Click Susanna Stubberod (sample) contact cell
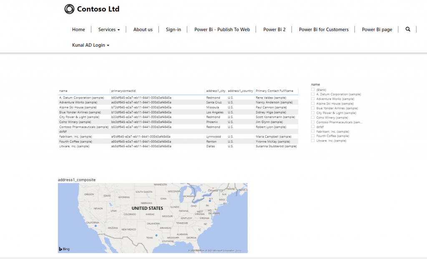427x259 pixels. click(276, 146)
